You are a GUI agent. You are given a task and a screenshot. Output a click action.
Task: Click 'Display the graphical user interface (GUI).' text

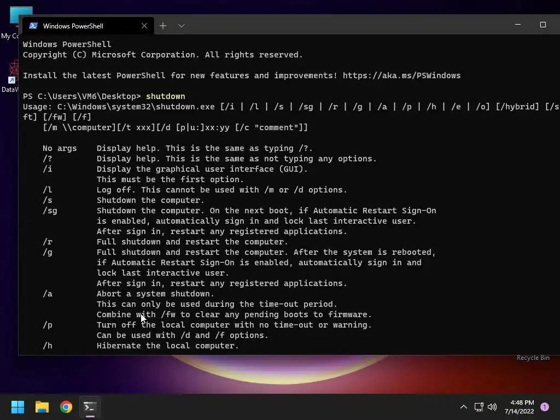(202, 169)
